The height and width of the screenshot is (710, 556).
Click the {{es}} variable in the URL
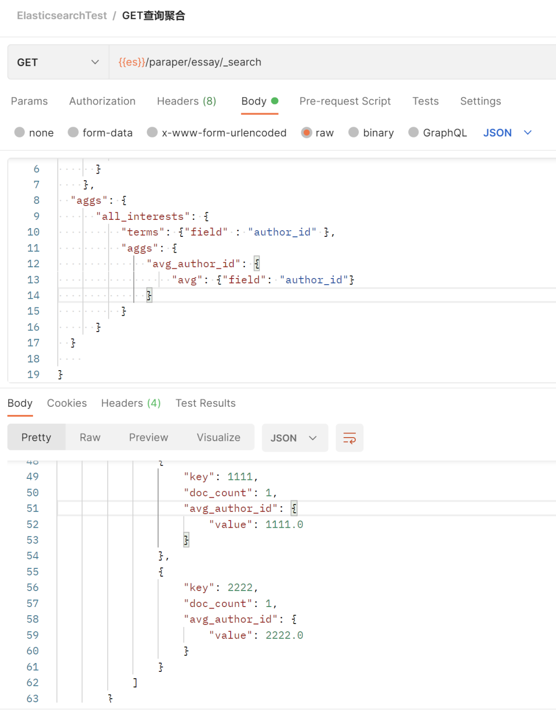(132, 62)
